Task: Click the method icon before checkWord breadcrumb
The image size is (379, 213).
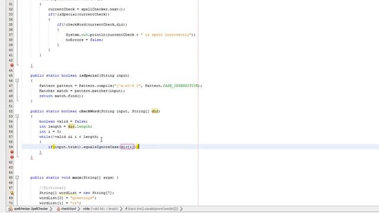Action: pyautogui.click(x=58, y=209)
